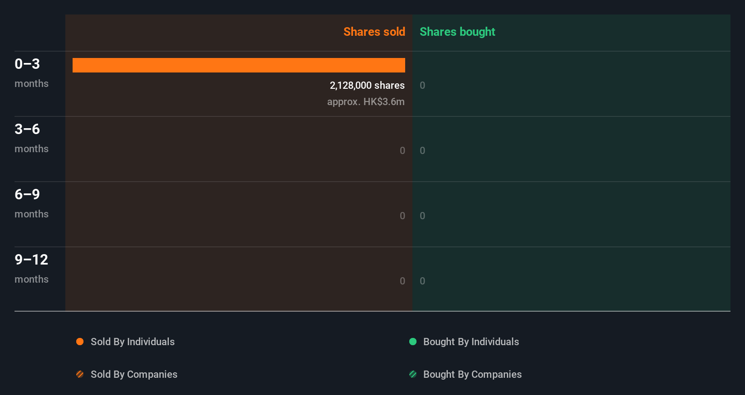Click the orange dot icon for Sold By Individuals

(x=80, y=342)
